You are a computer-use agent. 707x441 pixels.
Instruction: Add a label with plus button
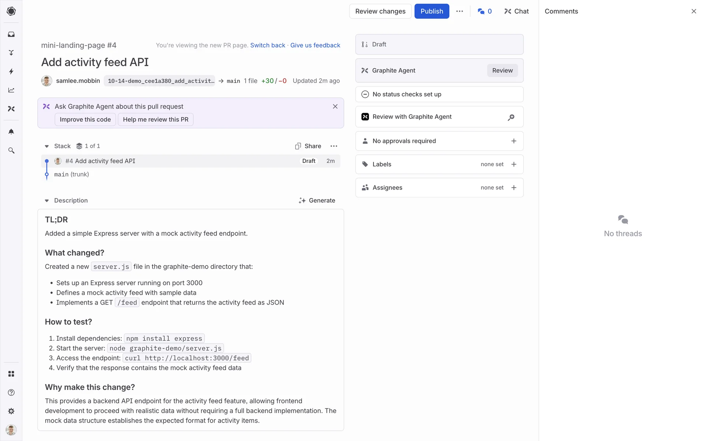[x=514, y=164]
